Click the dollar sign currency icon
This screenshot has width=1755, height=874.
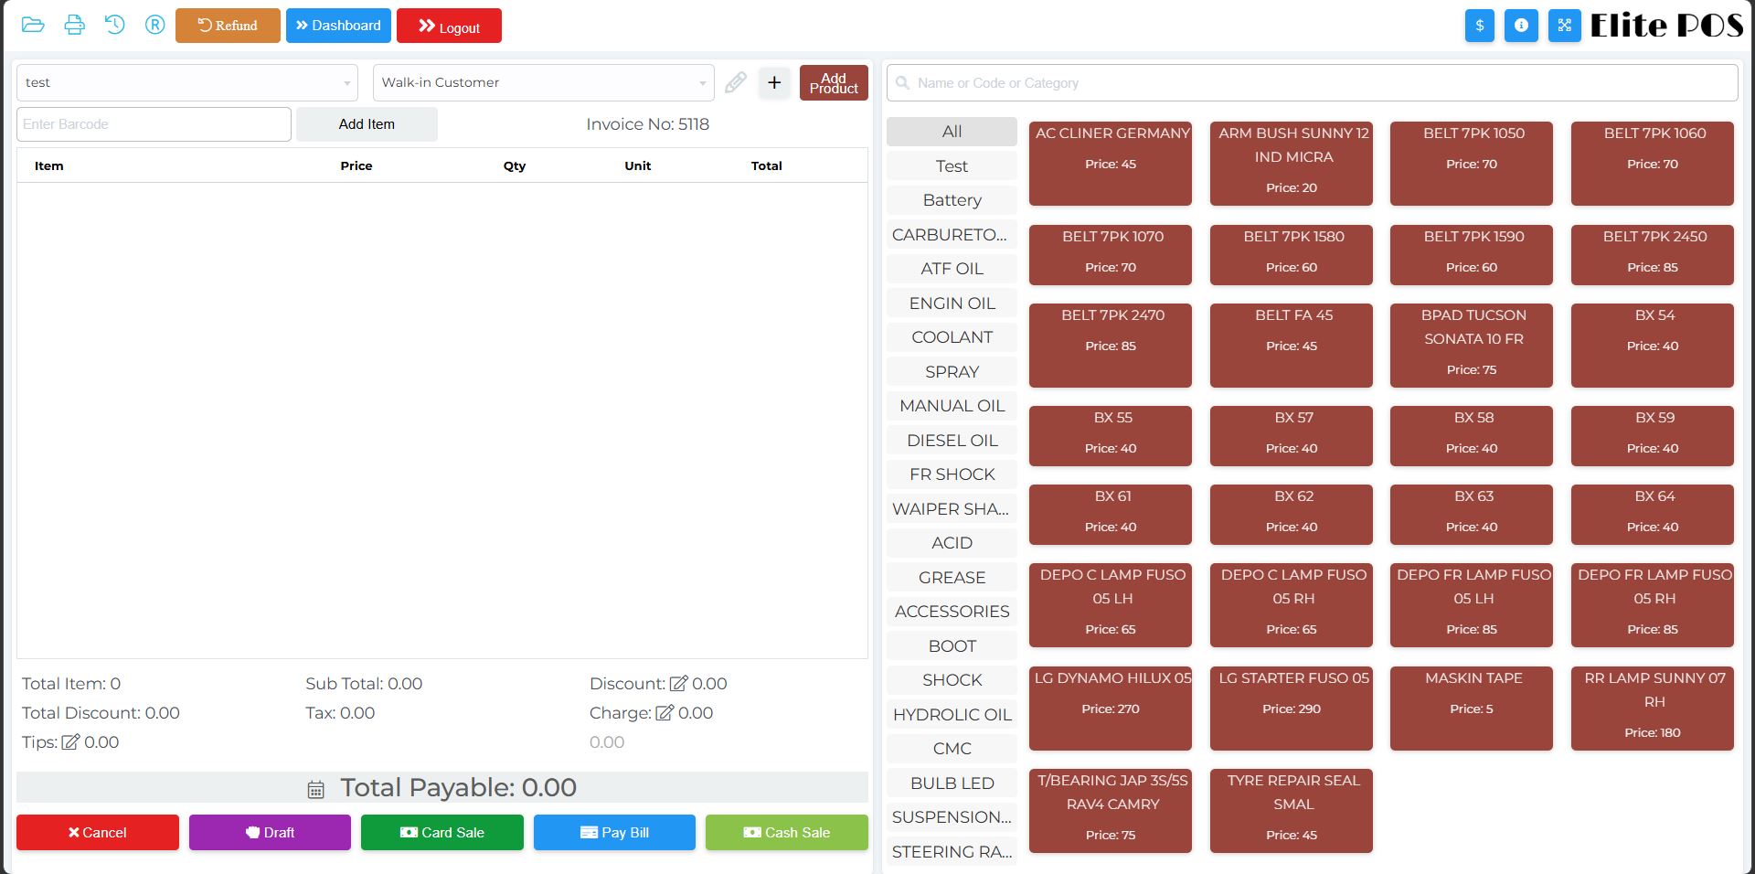tap(1481, 26)
